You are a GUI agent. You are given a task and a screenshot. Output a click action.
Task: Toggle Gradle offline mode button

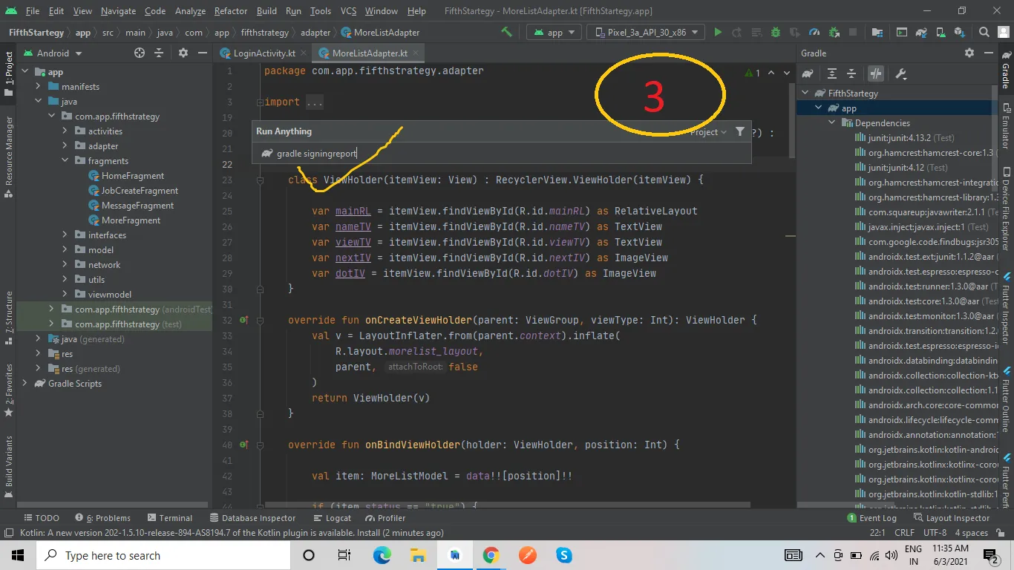(x=876, y=73)
